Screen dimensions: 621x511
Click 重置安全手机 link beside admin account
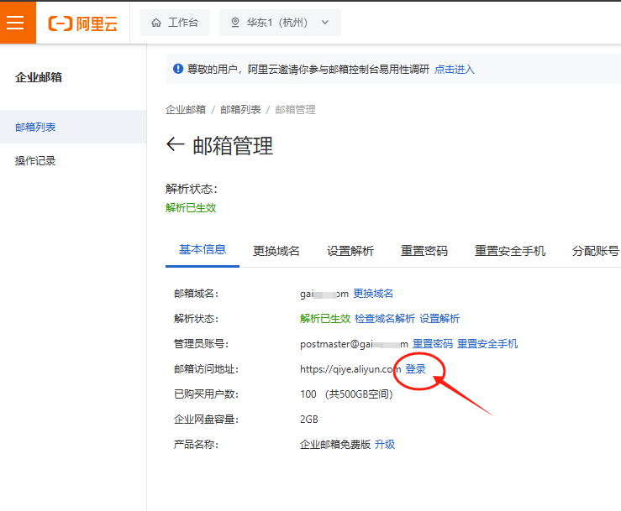click(x=487, y=344)
